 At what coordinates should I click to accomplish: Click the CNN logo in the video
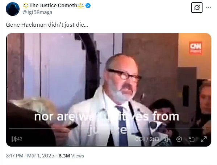click(x=196, y=48)
